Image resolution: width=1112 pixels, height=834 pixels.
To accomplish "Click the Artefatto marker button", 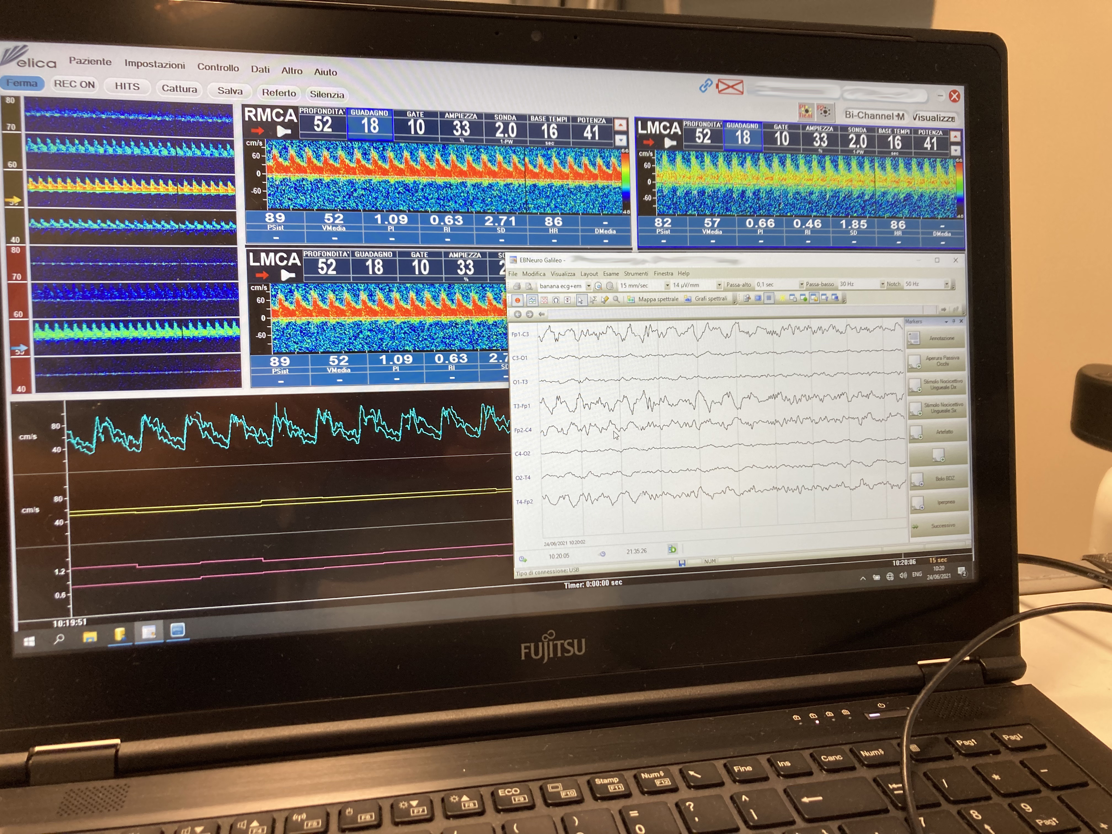I will click(x=938, y=431).
